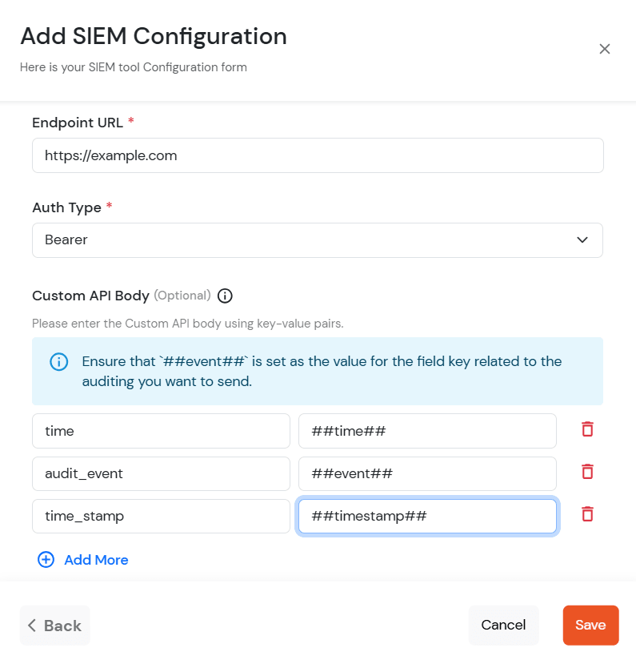636x664 pixels.
Task: Select the ##time## value field
Action: tap(427, 430)
